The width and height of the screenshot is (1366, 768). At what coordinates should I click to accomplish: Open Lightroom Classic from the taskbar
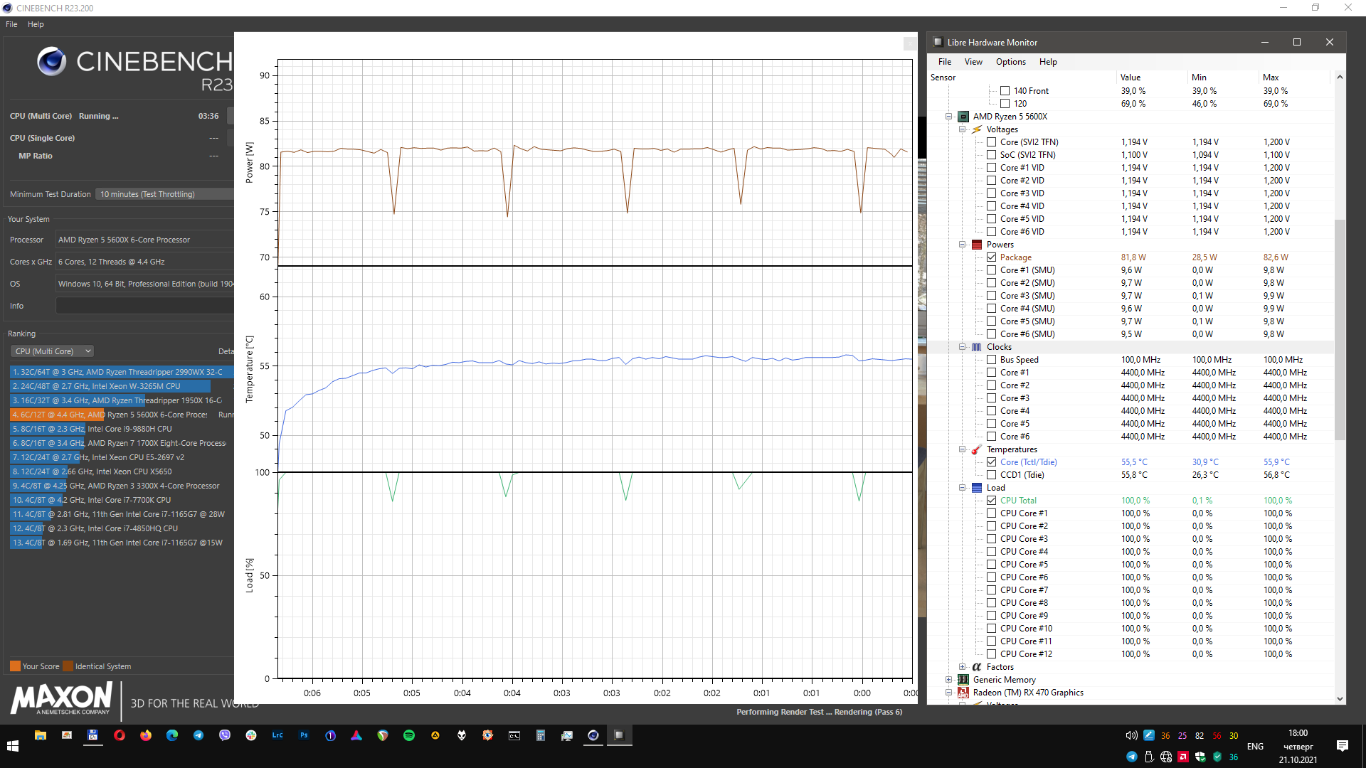pos(277,736)
